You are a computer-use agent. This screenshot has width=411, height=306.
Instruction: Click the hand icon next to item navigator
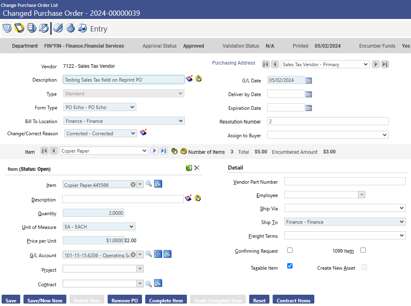click(x=174, y=151)
